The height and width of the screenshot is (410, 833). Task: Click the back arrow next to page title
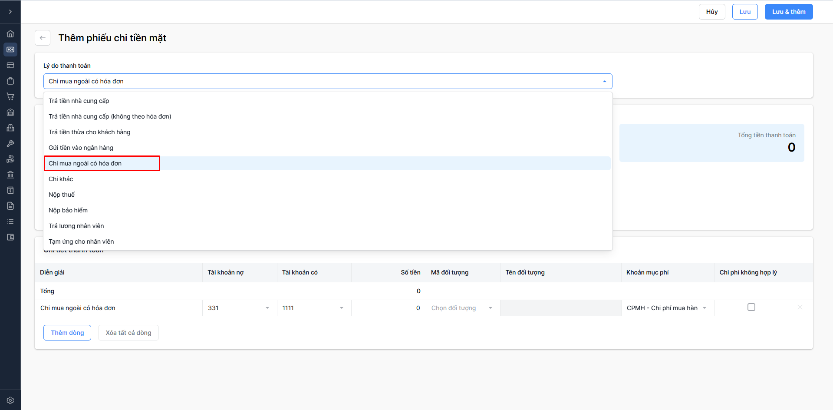(43, 38)
